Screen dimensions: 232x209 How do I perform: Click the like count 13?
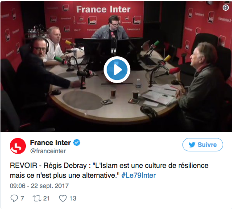click(x=73, y=198)
